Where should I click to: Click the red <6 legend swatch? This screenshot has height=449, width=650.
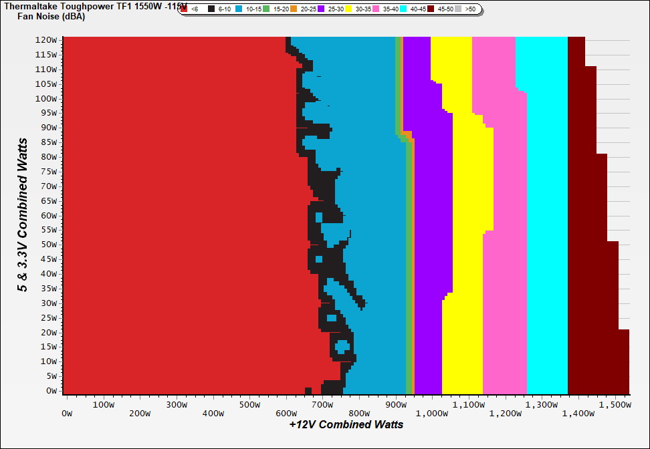[185, 9]
